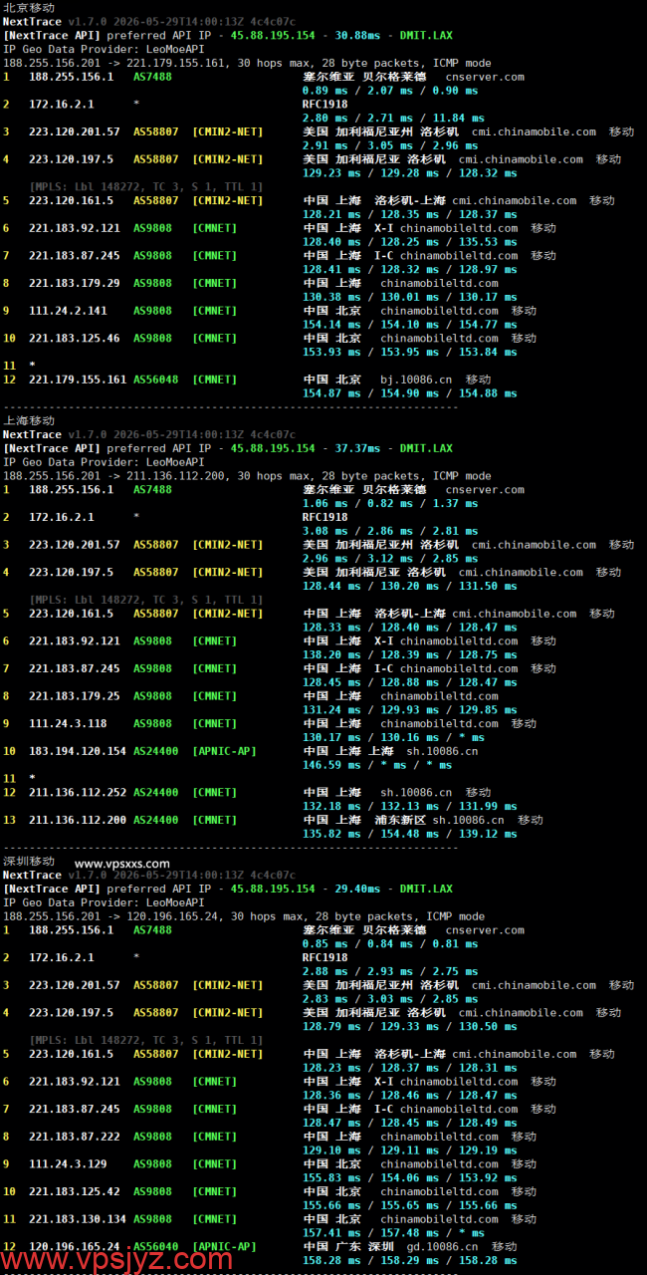
Task: Click the trace line targeting 211.136.112.200
Action: [x=247, y=476]
